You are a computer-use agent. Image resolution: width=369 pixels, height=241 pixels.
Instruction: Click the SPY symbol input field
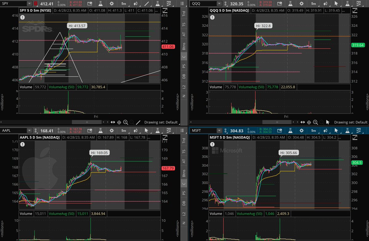[14, 4]
